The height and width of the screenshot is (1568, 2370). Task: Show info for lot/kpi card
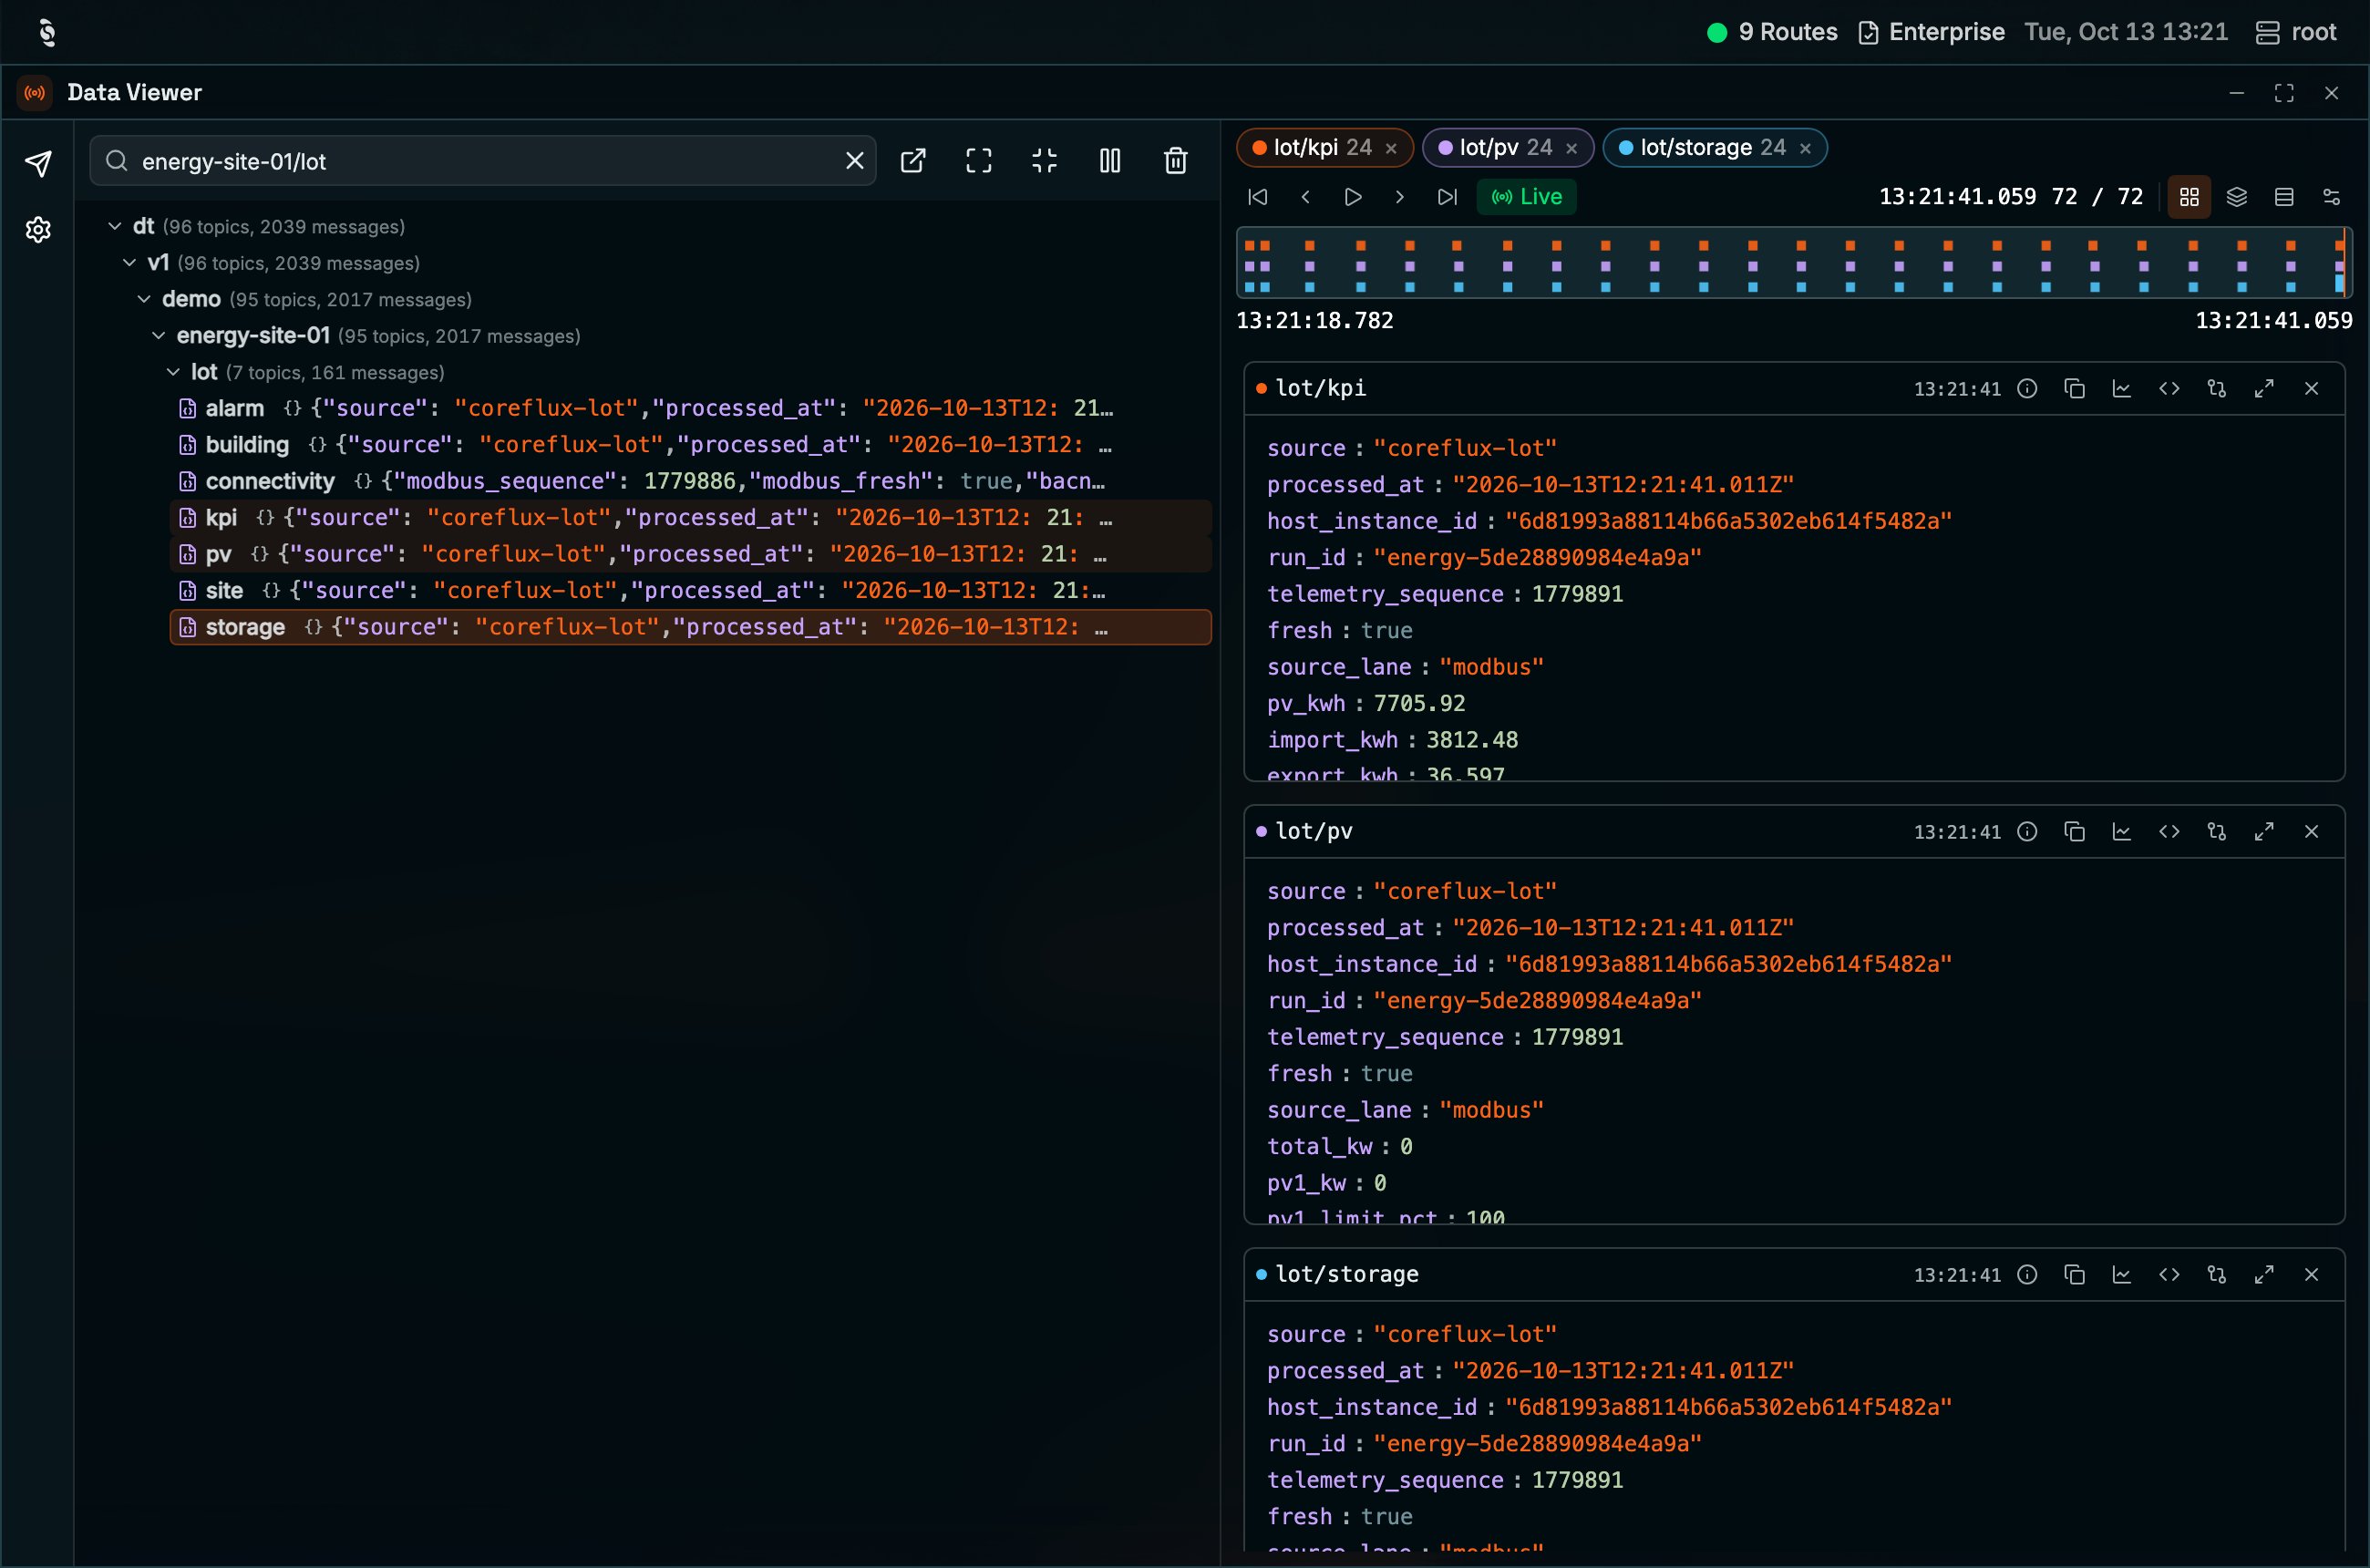click(2027, 388)
